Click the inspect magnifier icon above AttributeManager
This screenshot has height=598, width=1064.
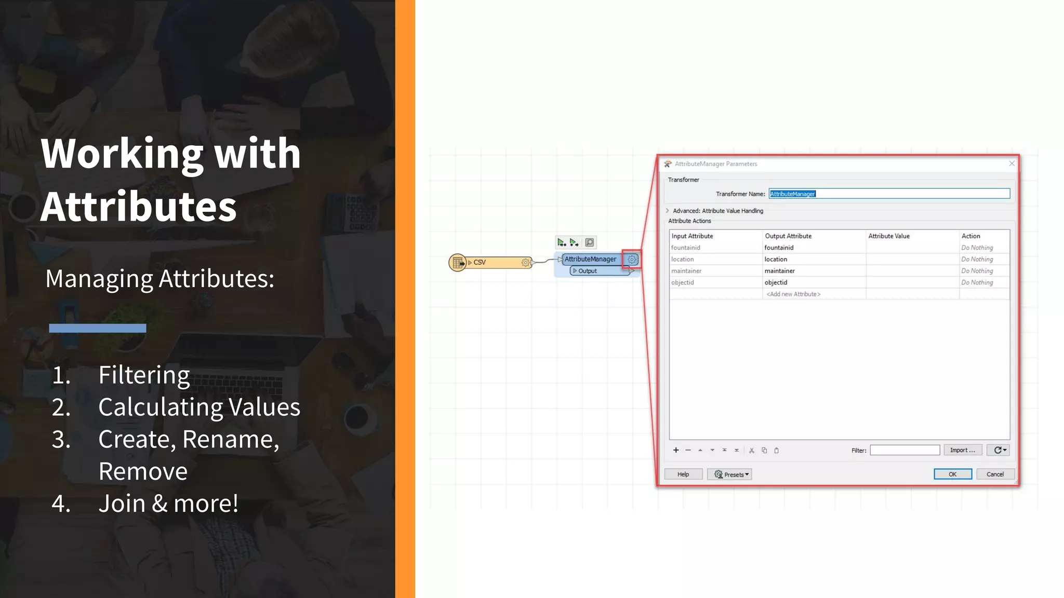coord(590,242)
